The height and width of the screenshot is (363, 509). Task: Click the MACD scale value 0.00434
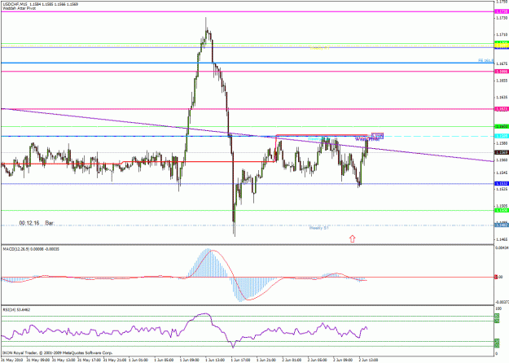[502, 248]
